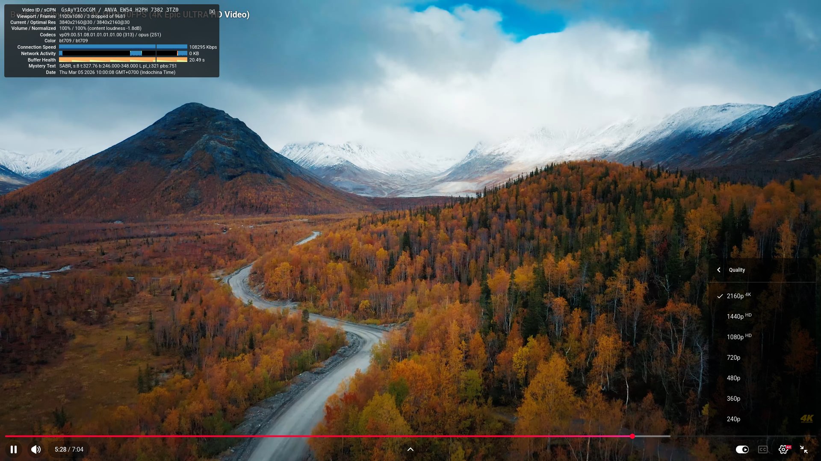Image resolution: width=821 pixels, height=461 pixels.
Task: Toggle the autoplay switch
Action: tap(742, 449)
